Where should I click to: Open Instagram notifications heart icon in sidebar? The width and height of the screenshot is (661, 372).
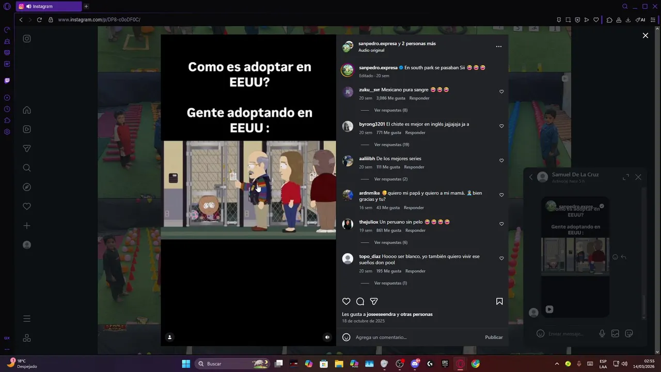click(x=27, y=206)
